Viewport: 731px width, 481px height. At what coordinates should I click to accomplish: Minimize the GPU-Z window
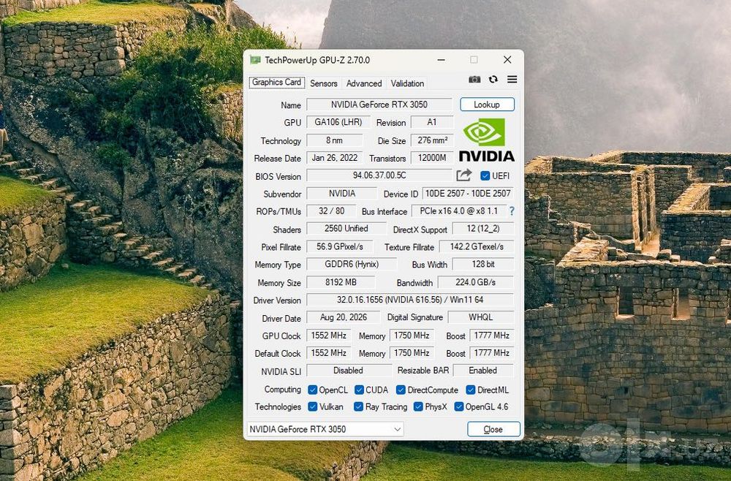441,60
